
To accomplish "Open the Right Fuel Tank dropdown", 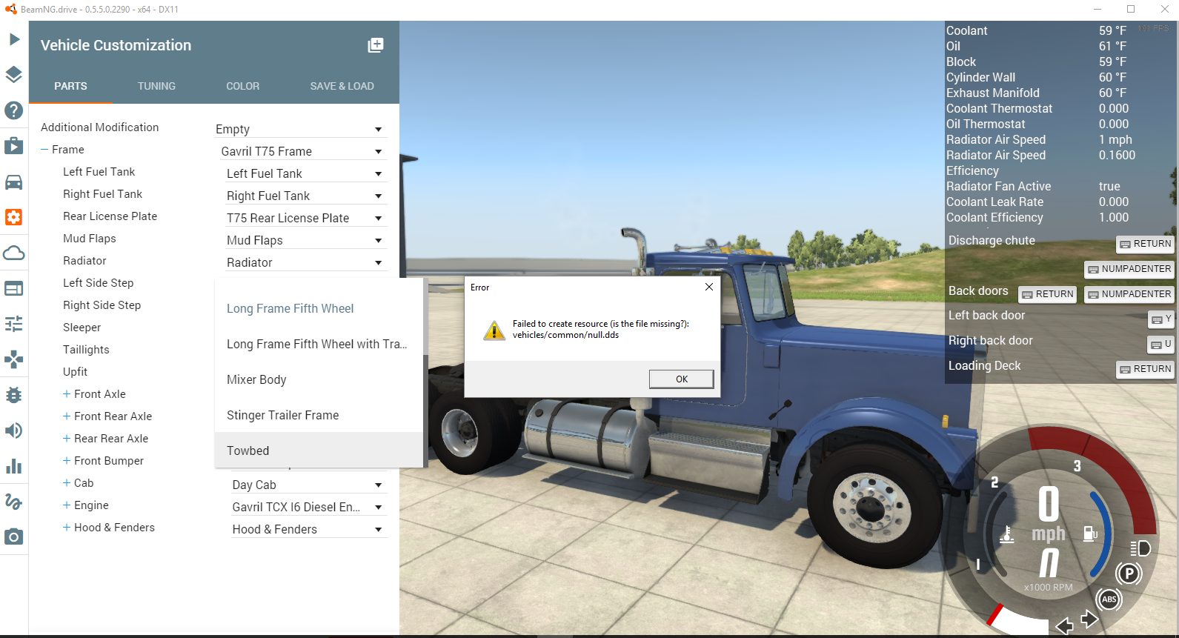I will 307,196.
